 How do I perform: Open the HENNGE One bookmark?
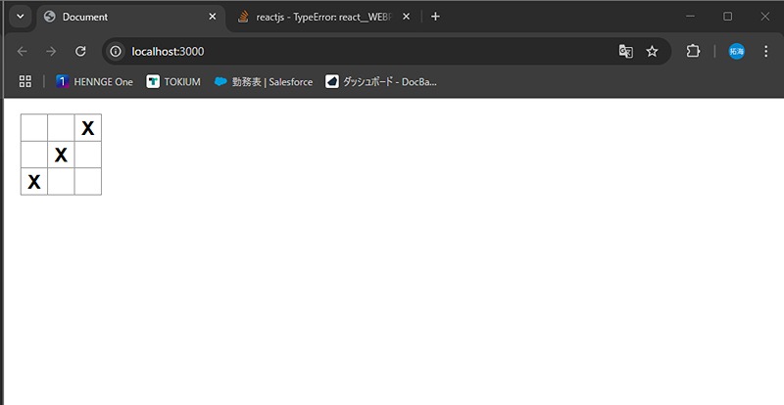coord(94,82)
